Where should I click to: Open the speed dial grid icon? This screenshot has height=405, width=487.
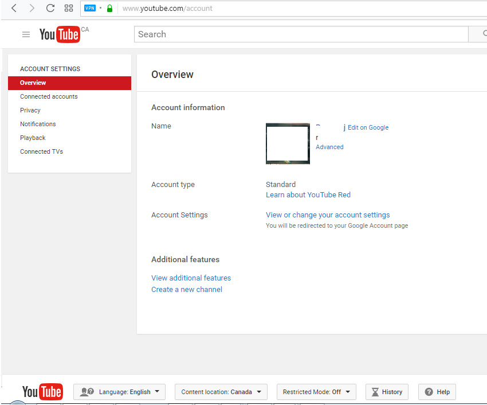point(69,8)
